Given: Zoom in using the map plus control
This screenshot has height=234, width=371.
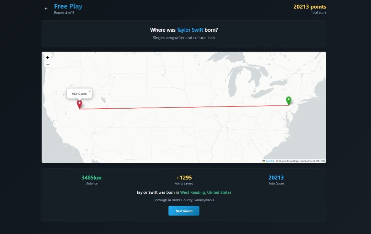Looking at the screenshot, I should coord(47,57).
